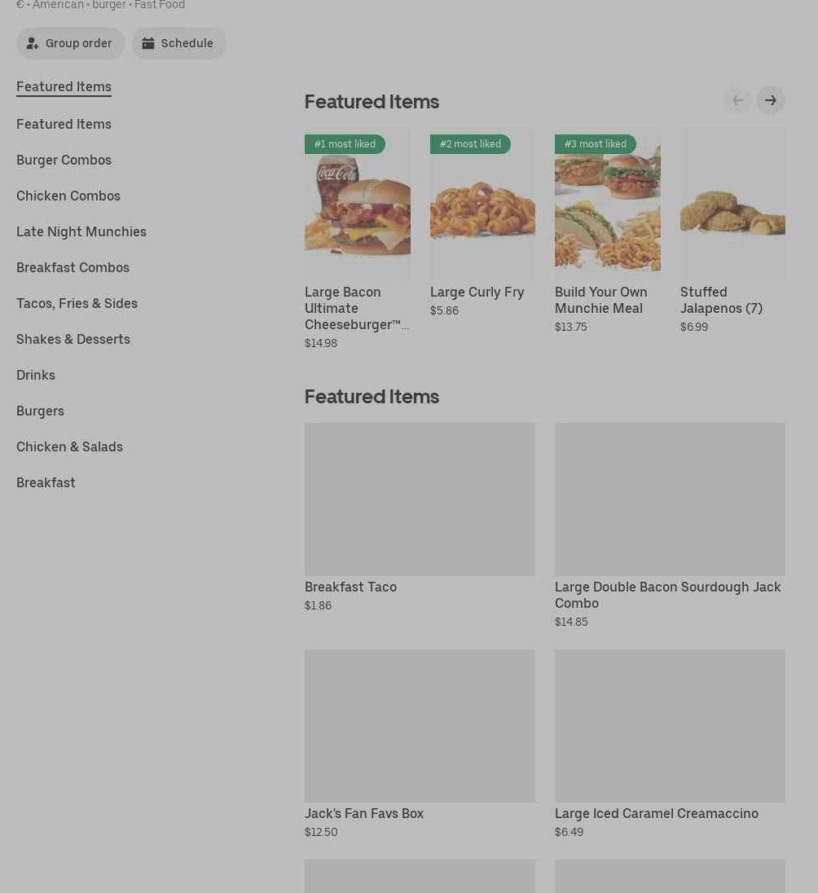The width and height of the screenshot is (818, 893).
Task: Click the Schedule calendar icon
Action: pos(148,44)
